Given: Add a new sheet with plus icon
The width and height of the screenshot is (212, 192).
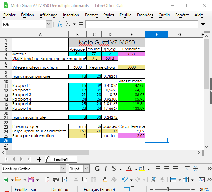Looking at the screenshot, I should point(39,159).
